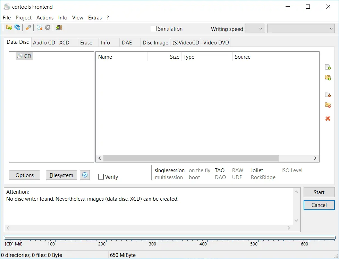Click the burn disc toolbar icon

click(x=40, y=27)
